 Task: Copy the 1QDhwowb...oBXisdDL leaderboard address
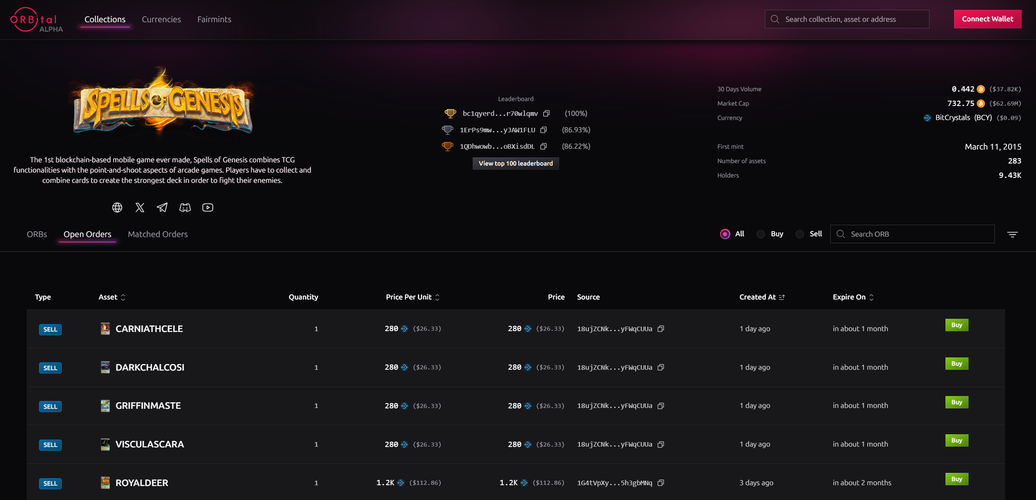(544, 146)
